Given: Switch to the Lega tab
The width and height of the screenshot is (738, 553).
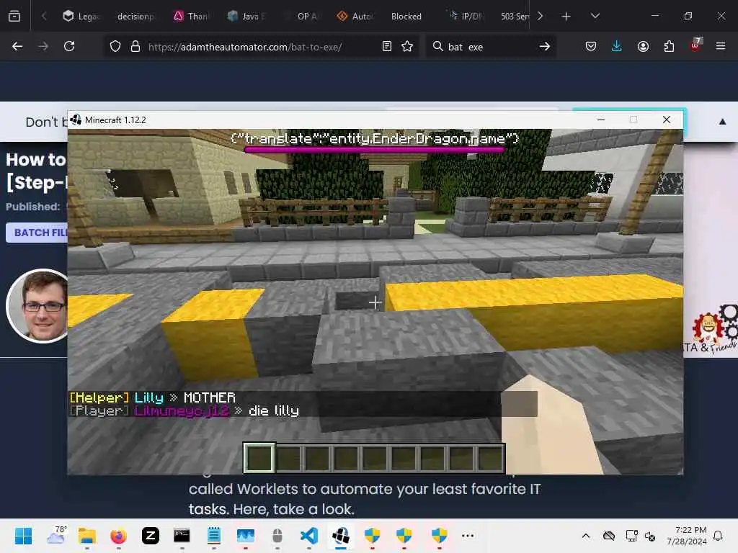Looking at the screenshot, I should 81,17.
